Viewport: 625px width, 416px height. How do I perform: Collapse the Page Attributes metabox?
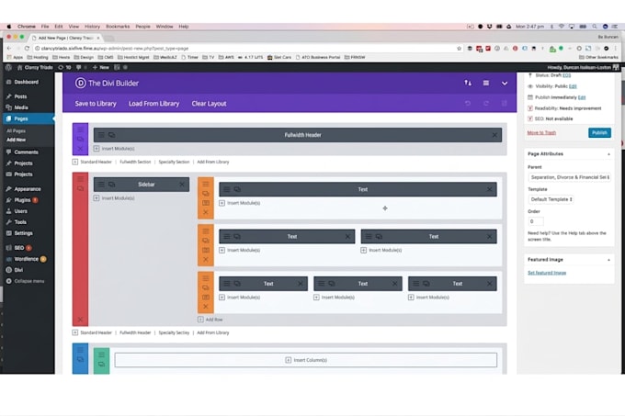point(608,154)
